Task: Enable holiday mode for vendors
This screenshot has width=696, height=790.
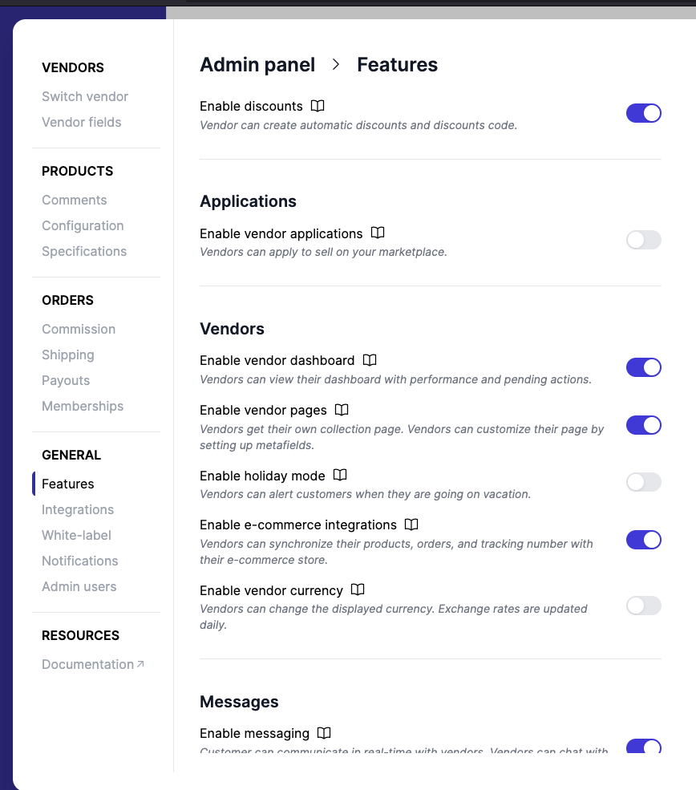Action: (x=643, y=482)
